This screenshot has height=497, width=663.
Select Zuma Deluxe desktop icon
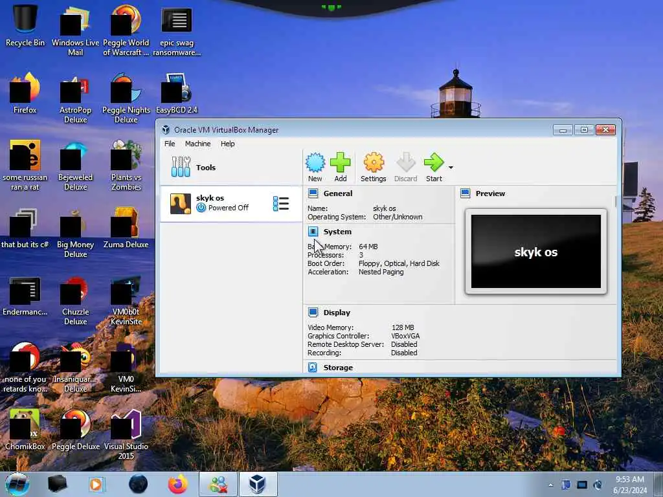coord(126,227)
